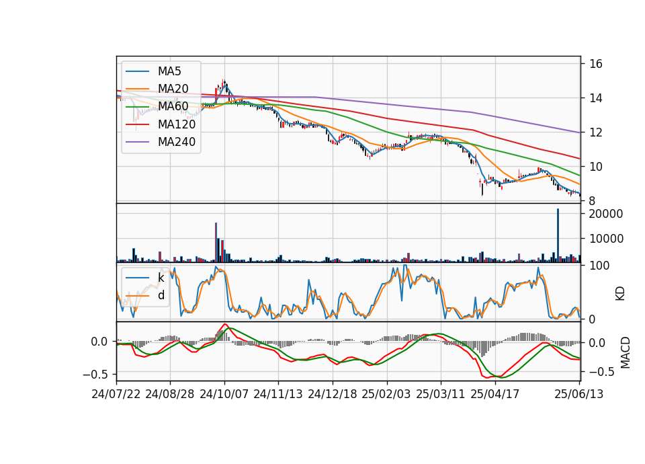645x464 pixels.
Task: Click the blue MA5 legend line sample
Action: point(137,71)
